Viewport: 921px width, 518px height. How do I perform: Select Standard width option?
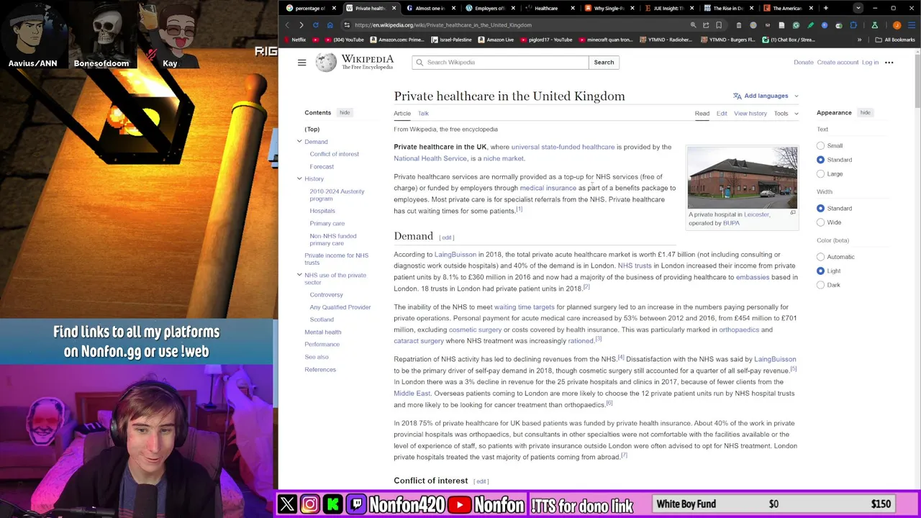(820, 209)
